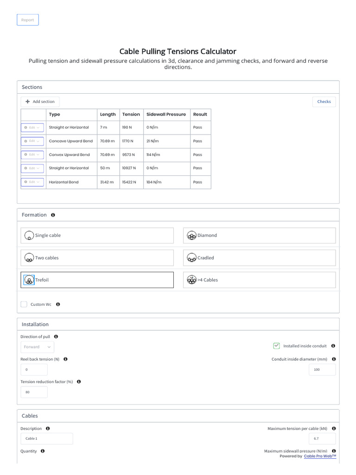Image resolution: width=356 pixels, height=475 pixels.
Task: Enable the Custom Wc checkbox
Action: [x=24, y=304]
